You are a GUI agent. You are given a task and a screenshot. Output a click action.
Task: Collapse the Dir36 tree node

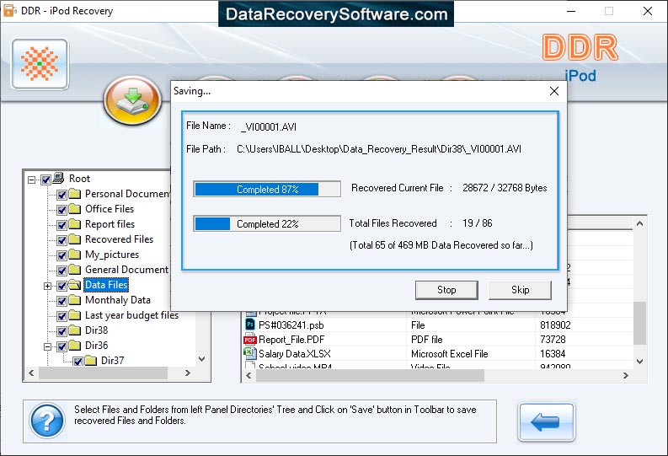(x=48, y=346)
